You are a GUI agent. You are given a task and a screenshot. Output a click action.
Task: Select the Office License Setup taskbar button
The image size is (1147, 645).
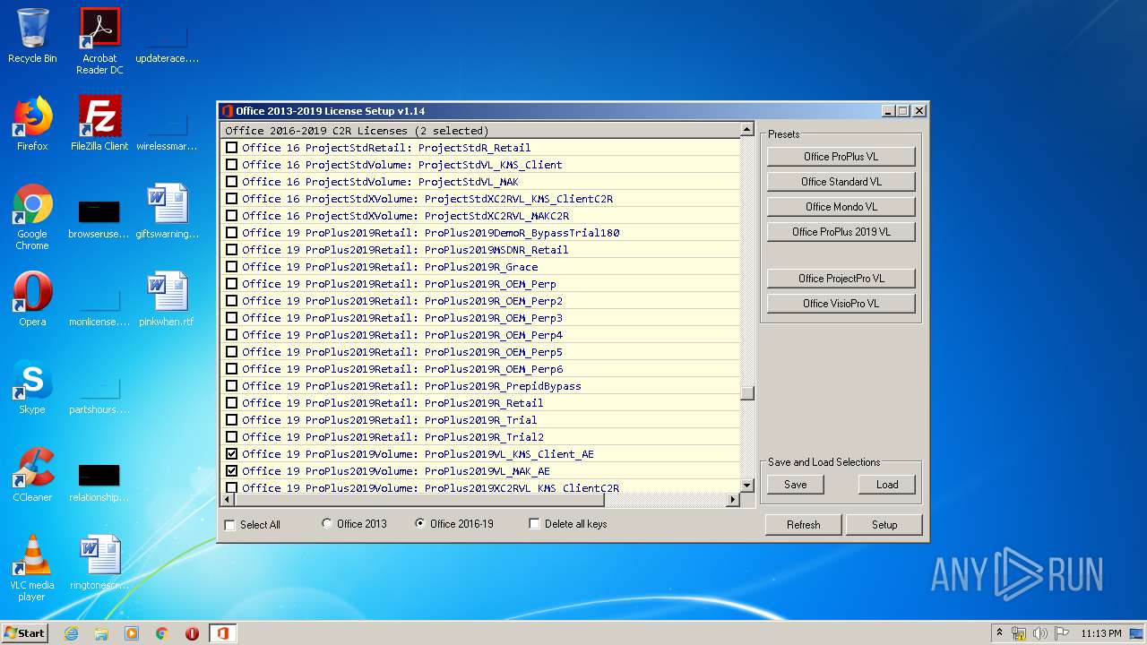pyautogui.click(x=222, y=633)
